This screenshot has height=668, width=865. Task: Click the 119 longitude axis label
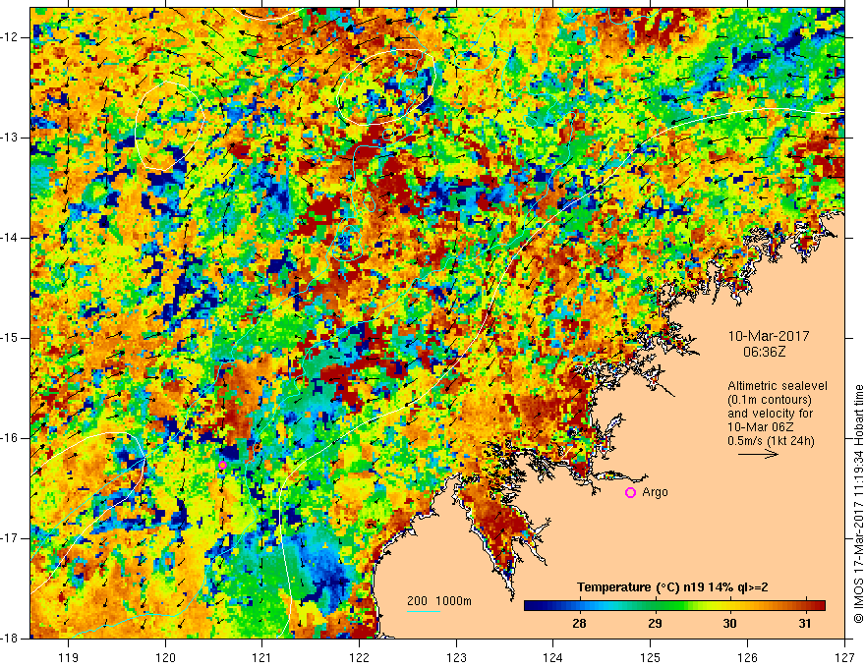coord(69,657)
